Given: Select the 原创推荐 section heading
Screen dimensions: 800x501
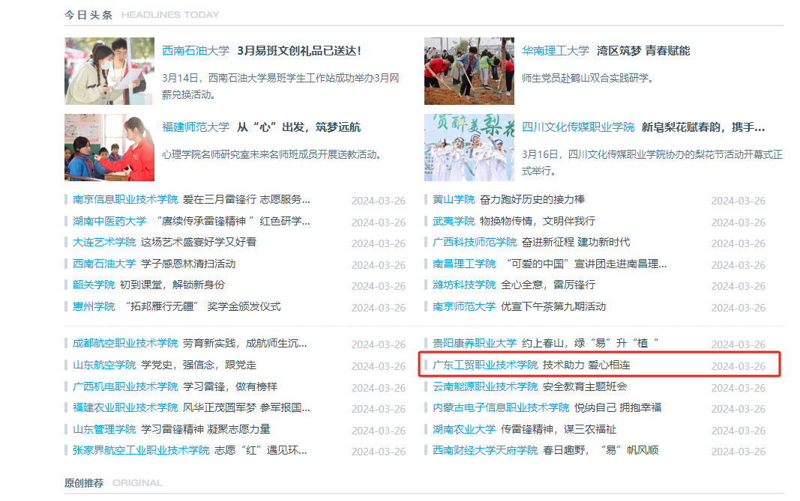Looking at the screenshot, I should click(84, 483).
